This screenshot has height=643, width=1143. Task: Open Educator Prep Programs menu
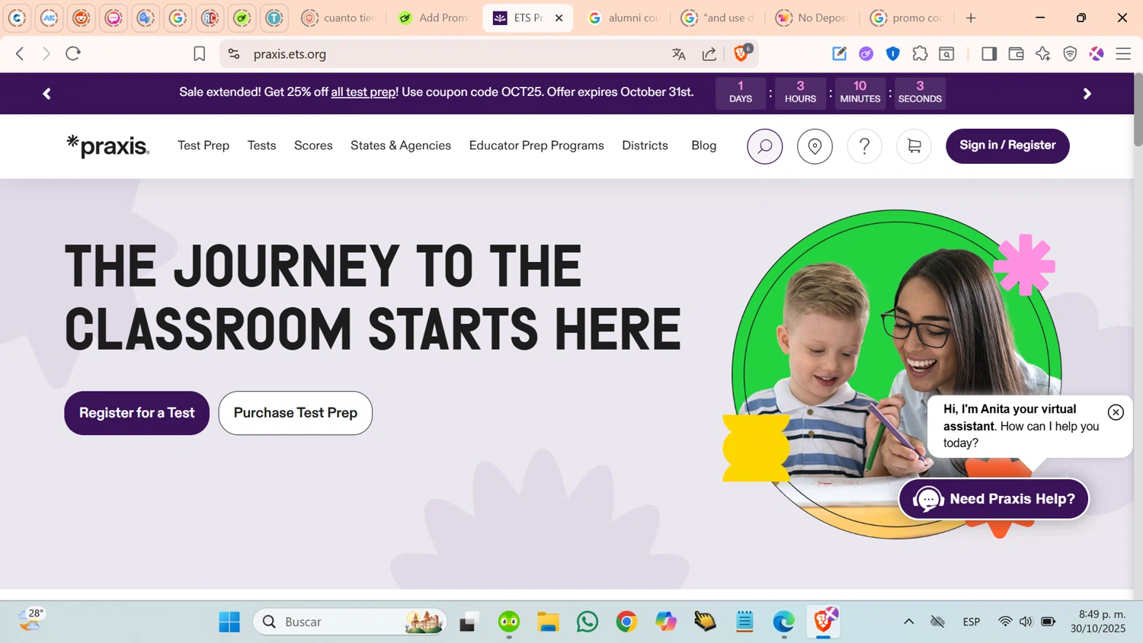tap(536, 146)
